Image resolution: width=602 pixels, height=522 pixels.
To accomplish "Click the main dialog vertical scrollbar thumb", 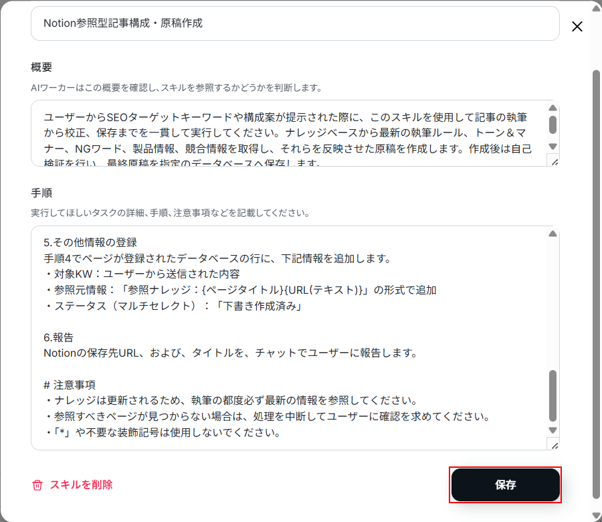I will pyautogui.click(x=596, y=284).
